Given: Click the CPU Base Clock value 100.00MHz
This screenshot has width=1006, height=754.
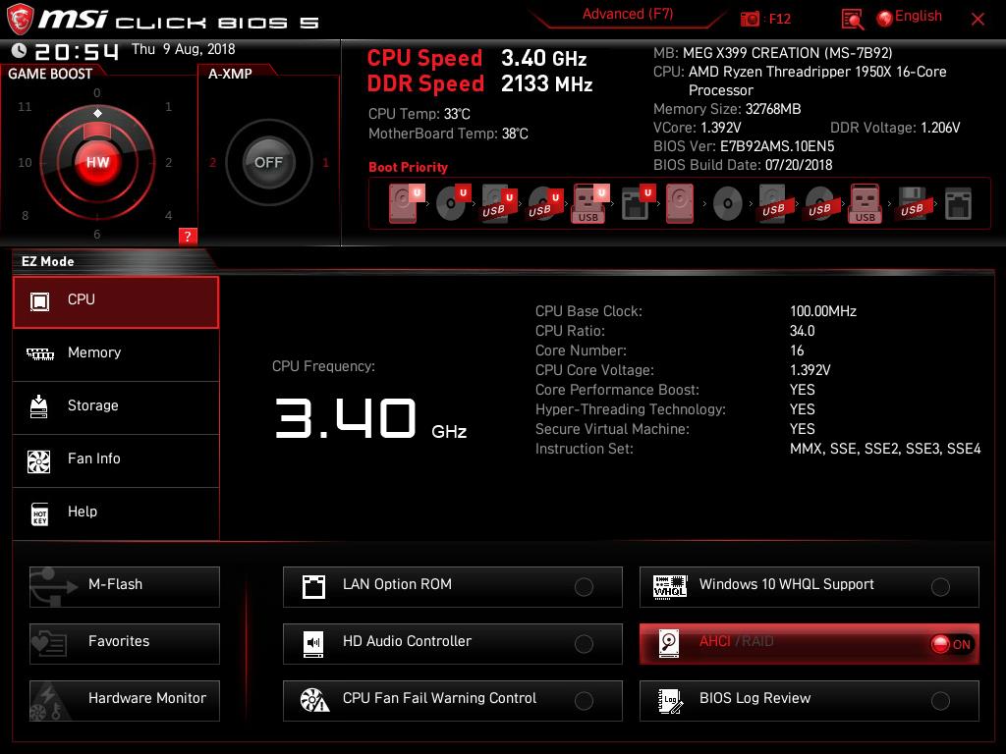Looking at the screenshot, I should click(823, 311).
